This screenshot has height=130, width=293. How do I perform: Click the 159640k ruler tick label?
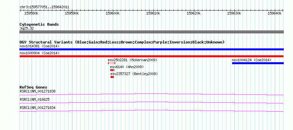click(x=275, y=13)
